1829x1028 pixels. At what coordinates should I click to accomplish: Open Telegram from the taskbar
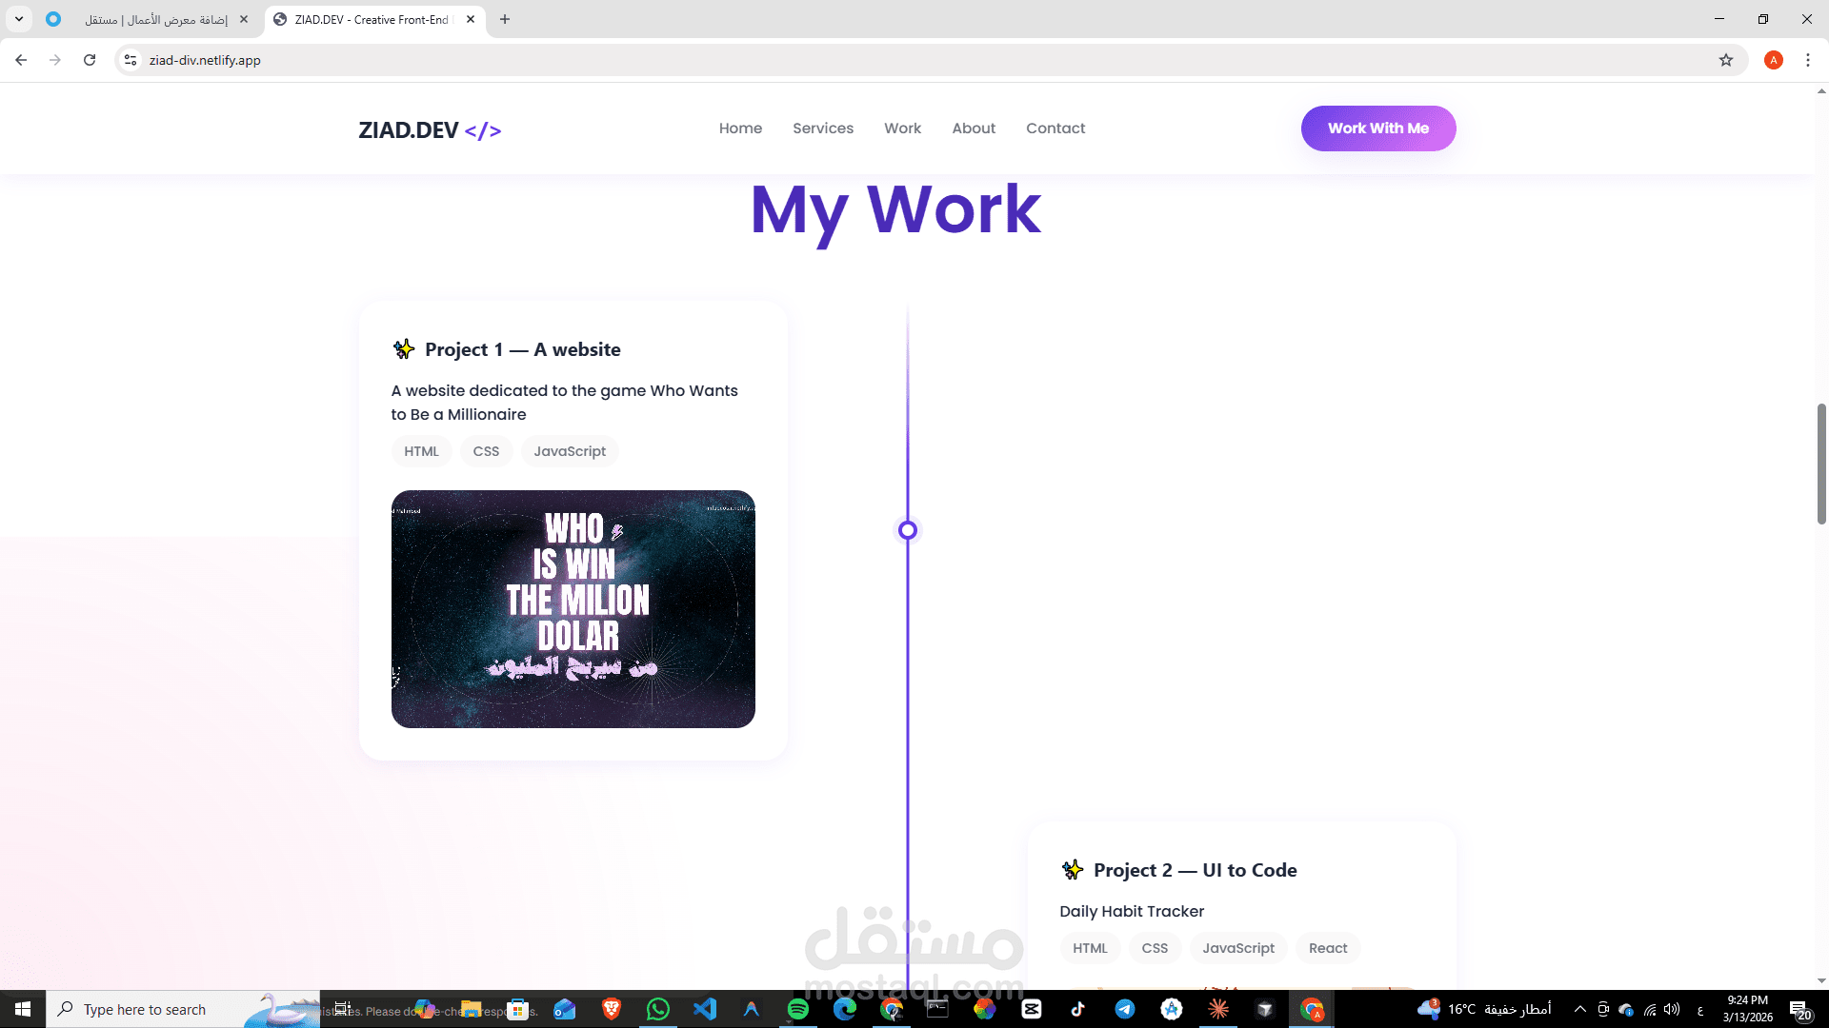1125,1009
